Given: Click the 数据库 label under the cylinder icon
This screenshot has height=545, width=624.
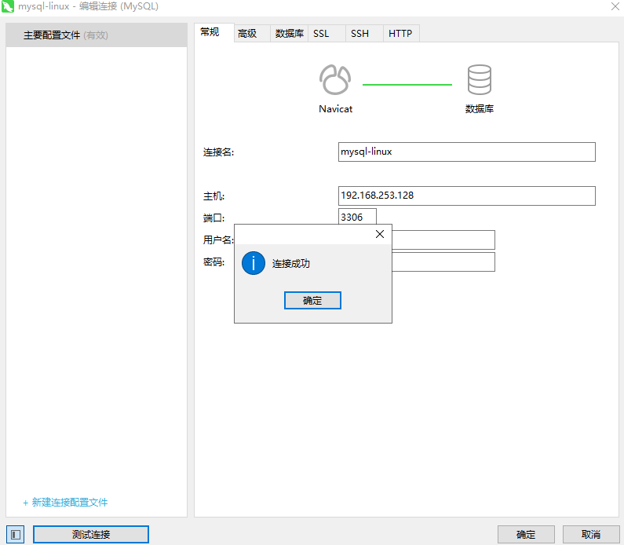Looking at the screenshot, I should coord(480,109).
